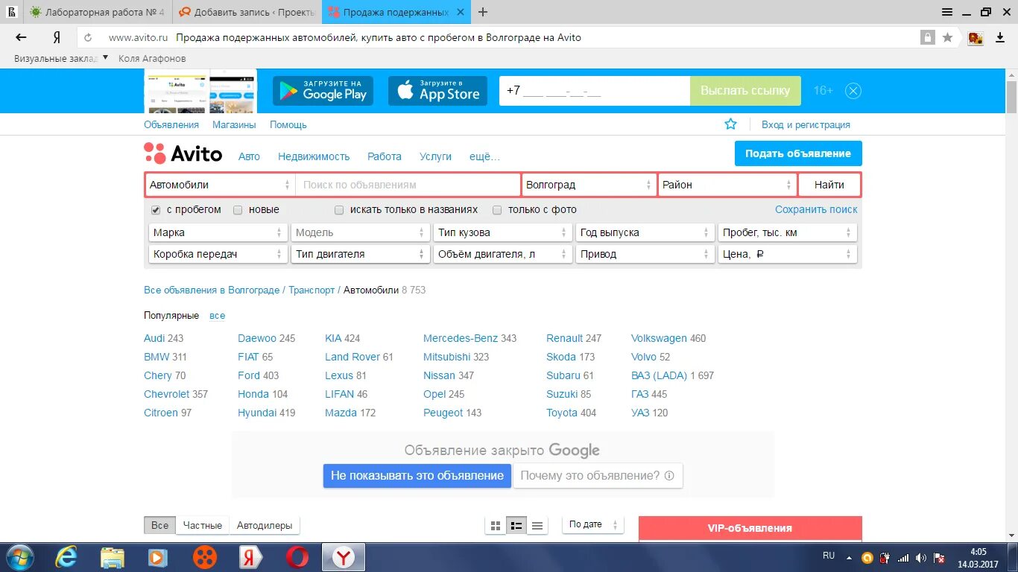The height and width of the screenshot is (572, 1018).
Task: Open the Недвижимость menu item
Action: tap(314, 156)
